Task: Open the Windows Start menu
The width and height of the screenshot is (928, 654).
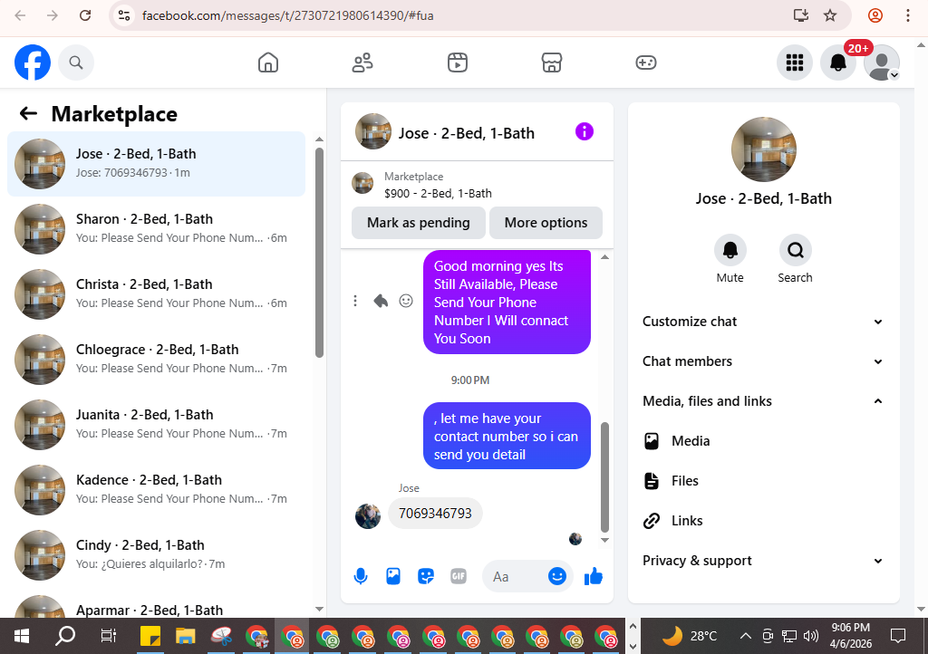Action: [x=22, y=636]
